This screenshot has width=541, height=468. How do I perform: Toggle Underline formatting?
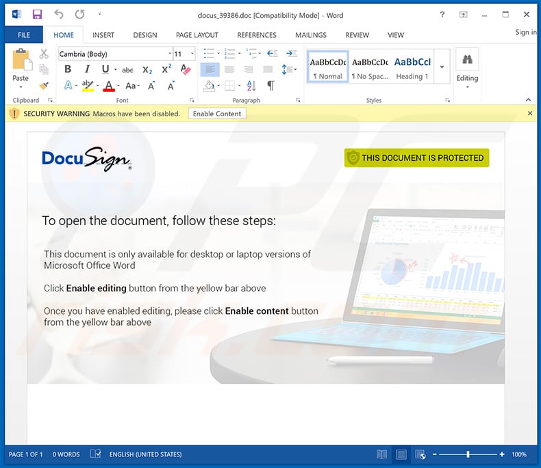pyautogui.click(x=105, y=69)
